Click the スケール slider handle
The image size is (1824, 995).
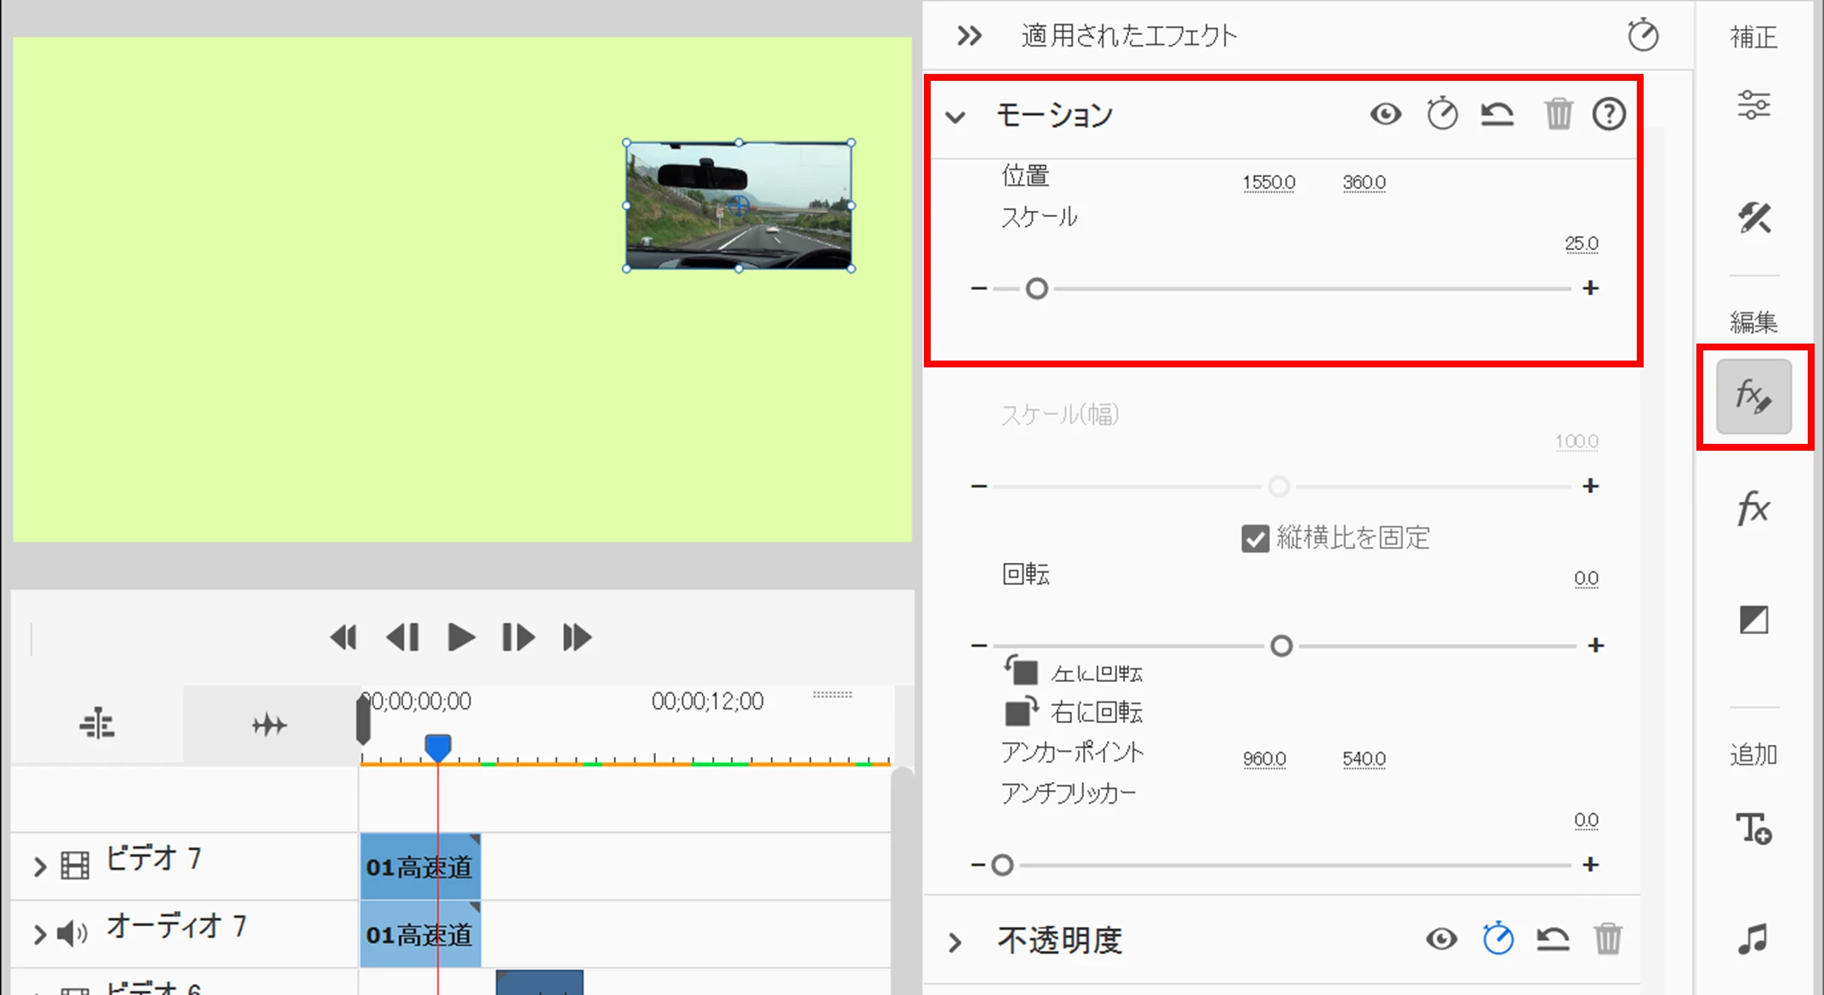point(1036,289)
